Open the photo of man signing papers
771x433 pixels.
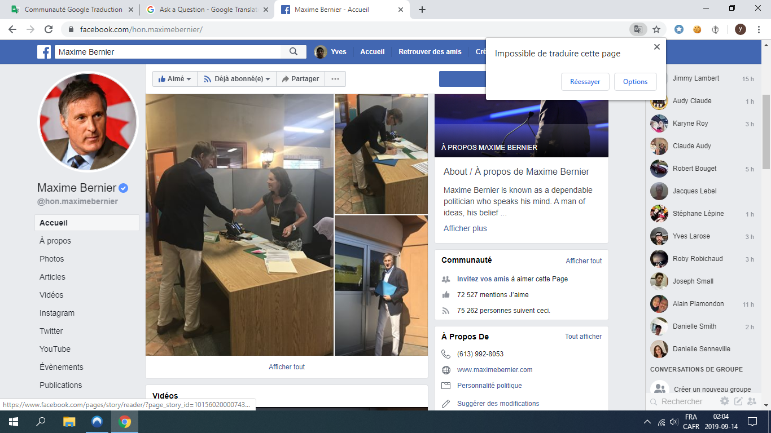(x=382, y=154)
